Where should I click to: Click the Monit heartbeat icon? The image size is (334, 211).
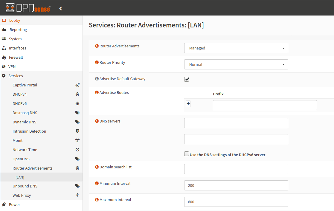[x=77, y=140]
